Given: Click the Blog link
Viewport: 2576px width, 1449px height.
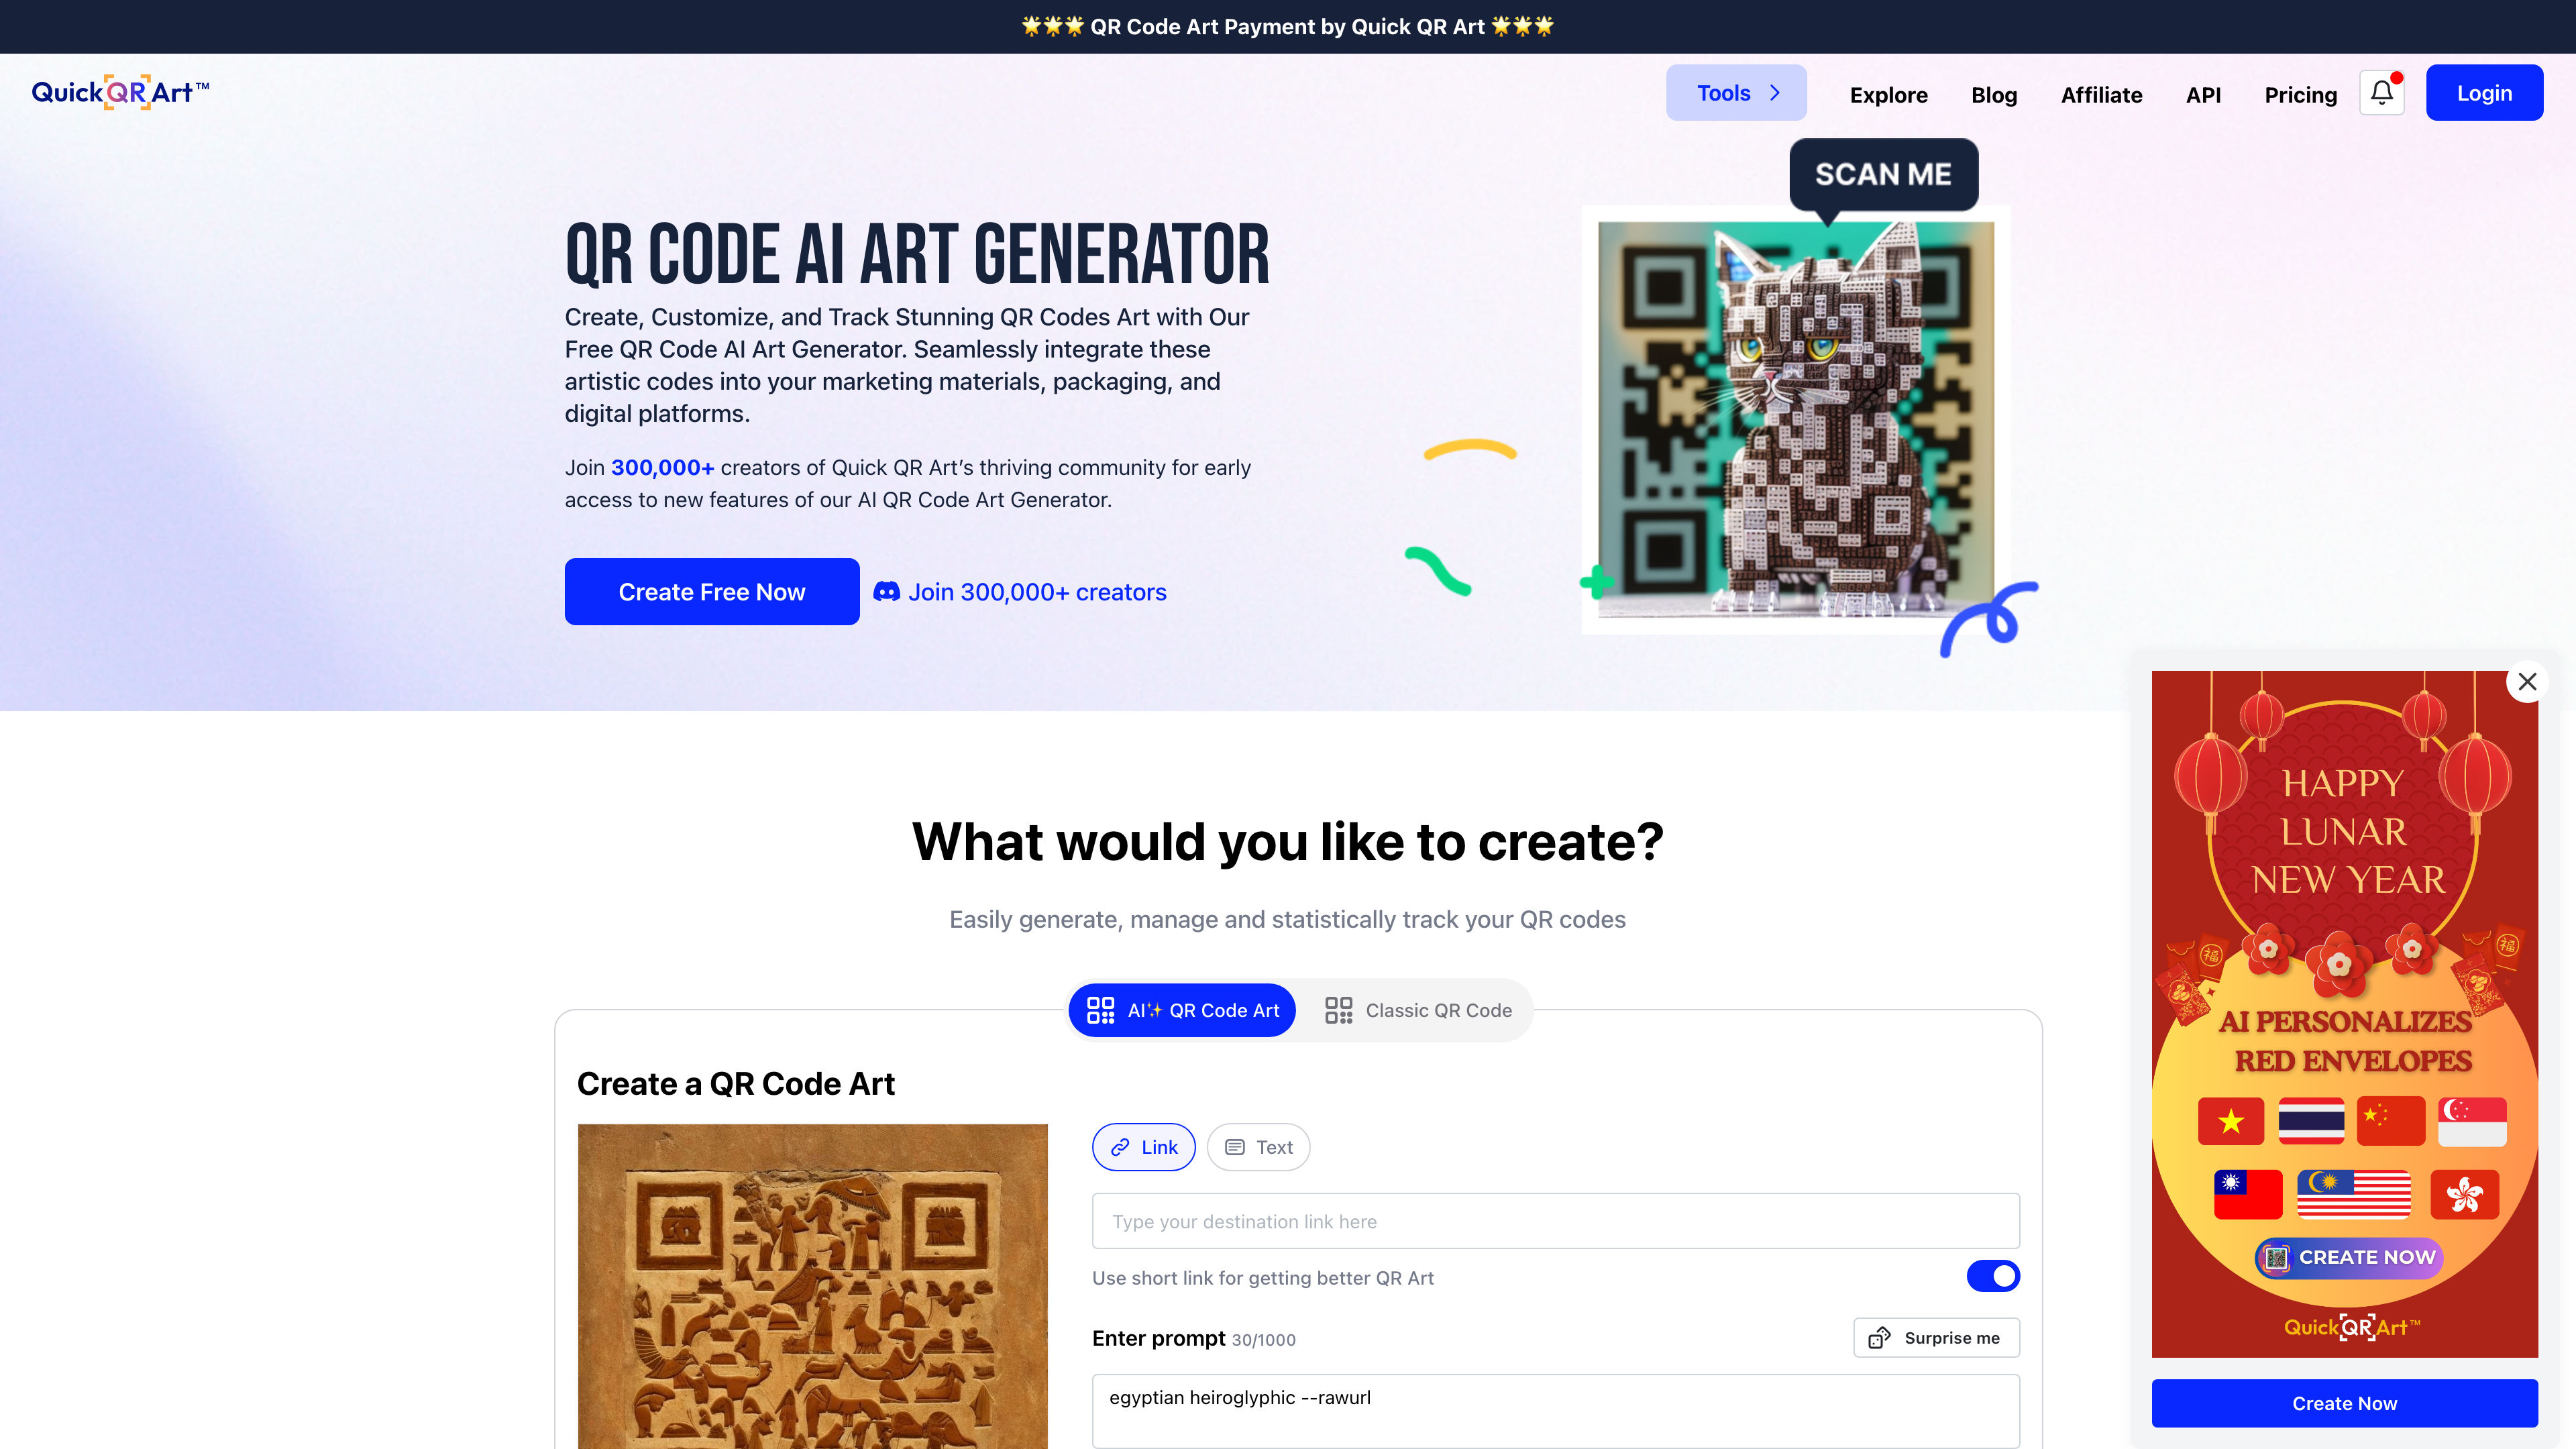Looking at the screenshot, I should tap(1994, 92).
